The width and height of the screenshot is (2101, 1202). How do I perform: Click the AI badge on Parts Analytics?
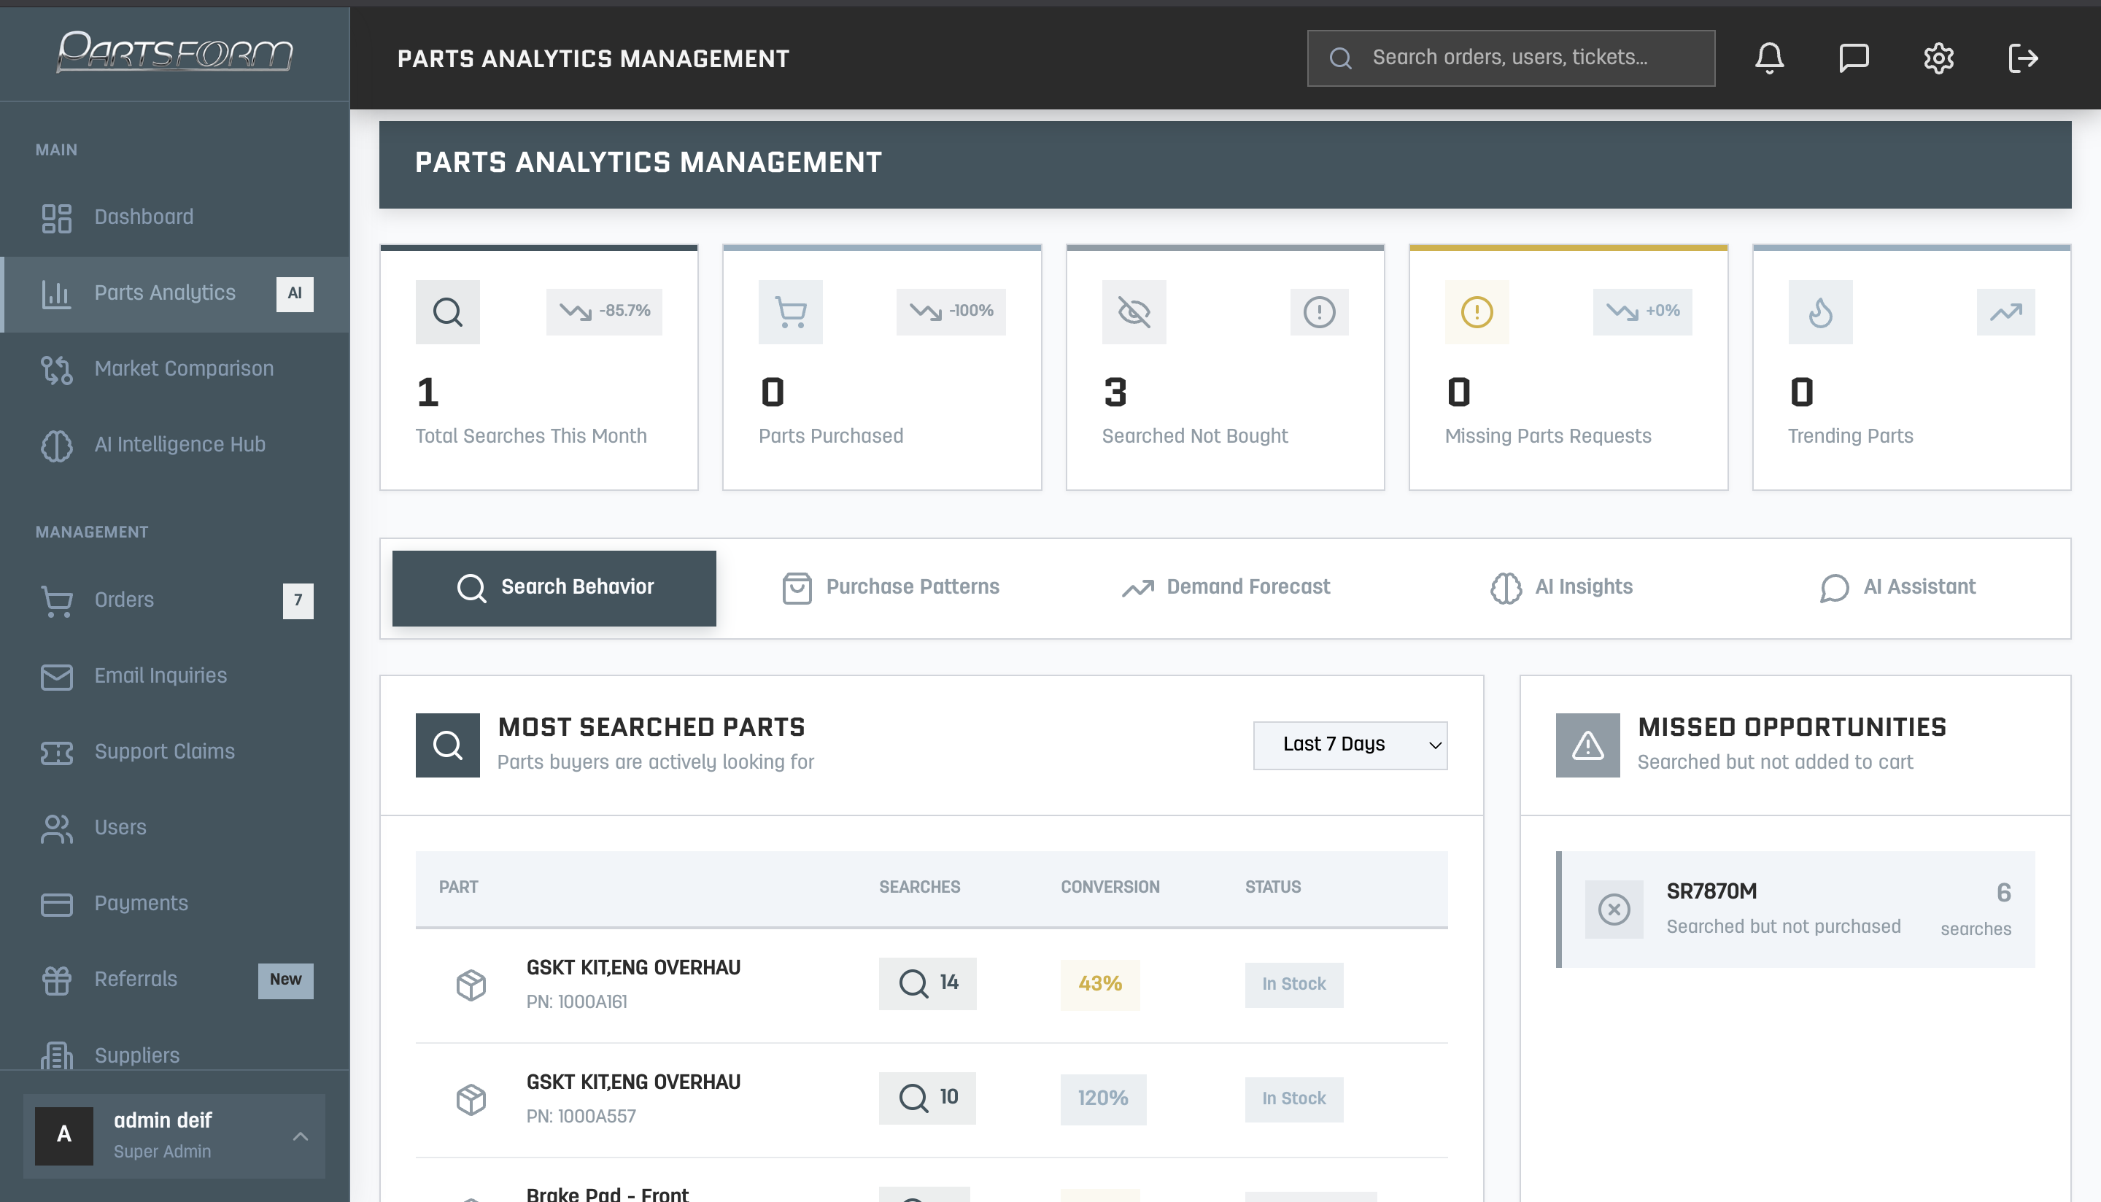click(295, 294)
